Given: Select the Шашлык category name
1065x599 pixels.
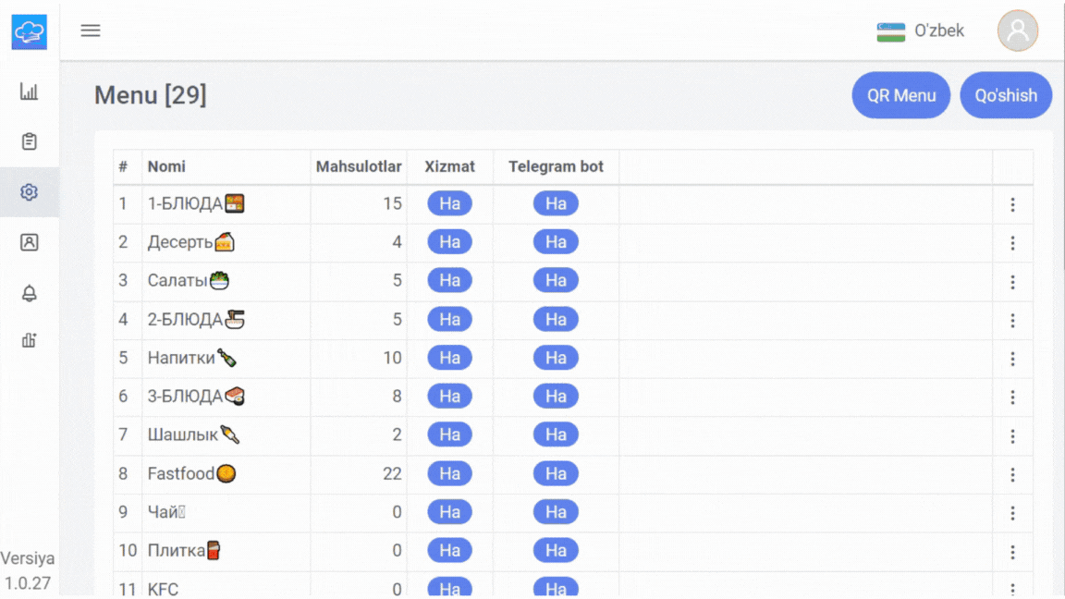Looking at the screenshot, I should pyautogui.click(x=193, y=434).
